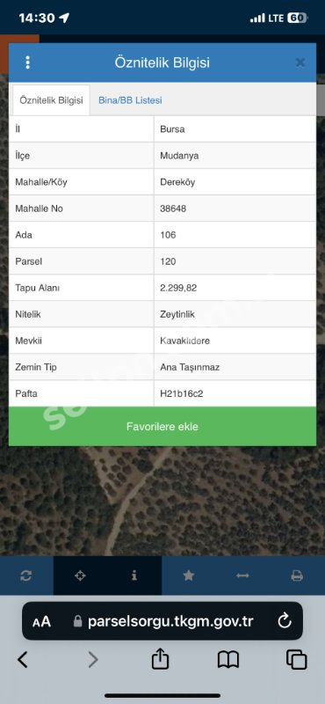Tap the parselsorgu.tkgm.gov.tr address bar
The height and width of the screenshot is (704, 325).
point(163,621)
